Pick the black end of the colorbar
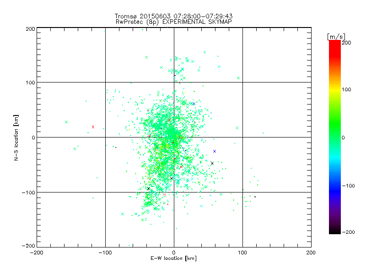Image resolution: width=366 pixels, height=275 pixels. click(x=335, y=231)
